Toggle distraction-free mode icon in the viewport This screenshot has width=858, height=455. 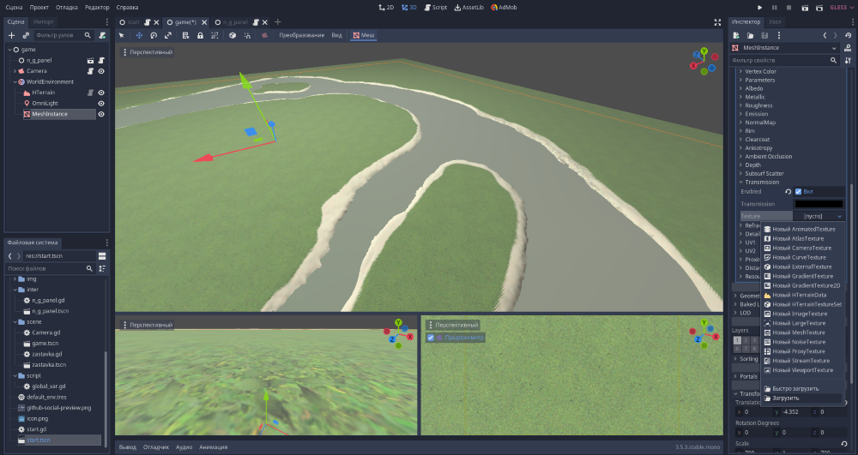717,21
